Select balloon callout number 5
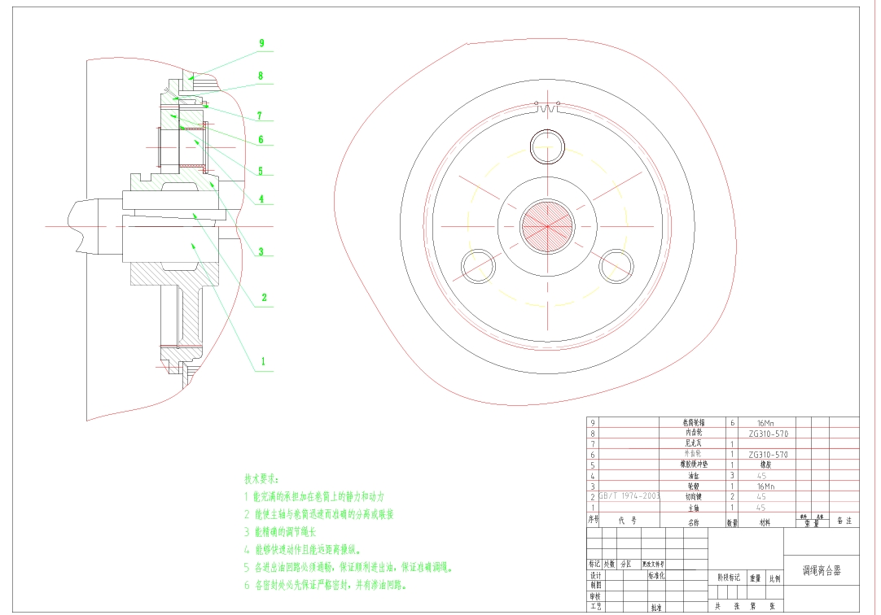Viewport: 881px width, 615px height. pos(261,171)
